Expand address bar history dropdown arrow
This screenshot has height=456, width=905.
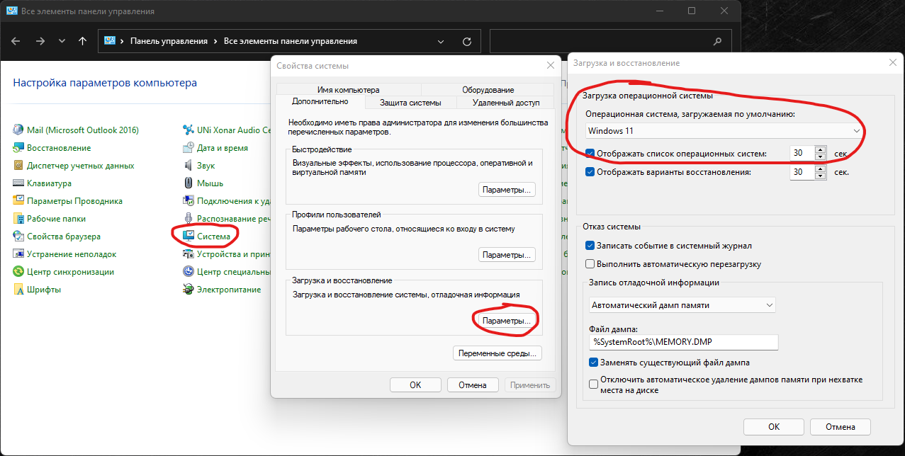(442, 41)
